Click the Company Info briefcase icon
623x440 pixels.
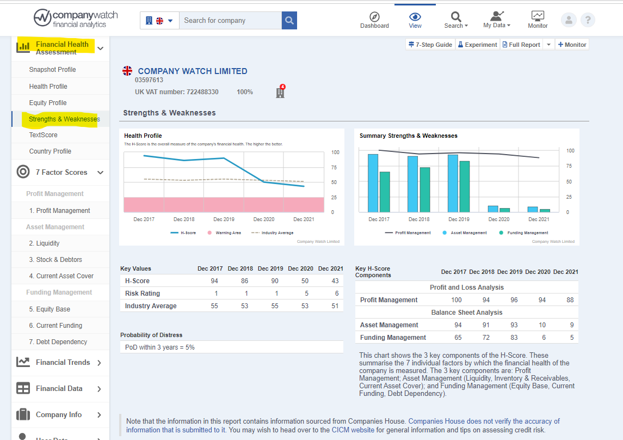(x=23, y=414)
